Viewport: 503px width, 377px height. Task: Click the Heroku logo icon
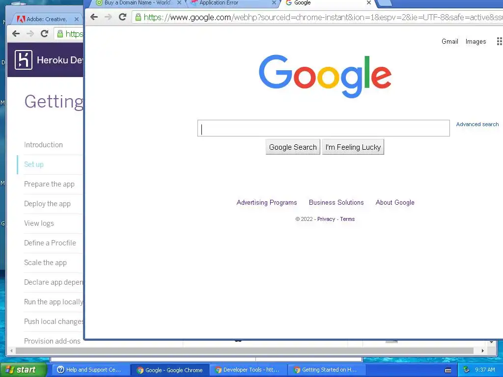click(x=24, y=59)
